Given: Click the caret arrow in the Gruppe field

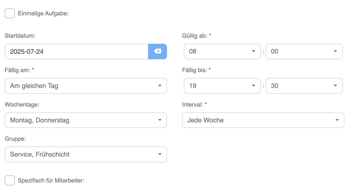Looking at the screenshot, I should [160, 154].
